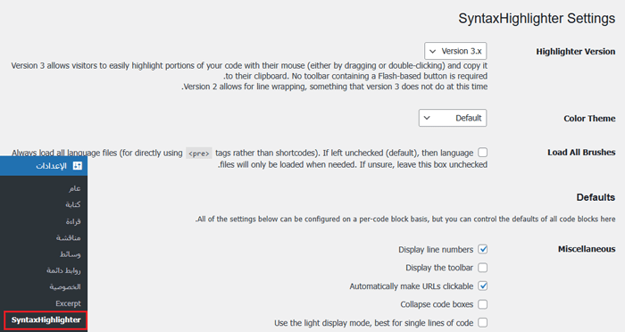This screenshot has width=625, height=332.
Task: Open the Excerpt settings submenu
Action: [x=68, y=303]
